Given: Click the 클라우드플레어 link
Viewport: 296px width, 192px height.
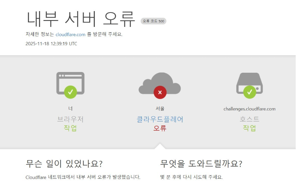Looking at the screenshot, I should click(x=160, y=119).
